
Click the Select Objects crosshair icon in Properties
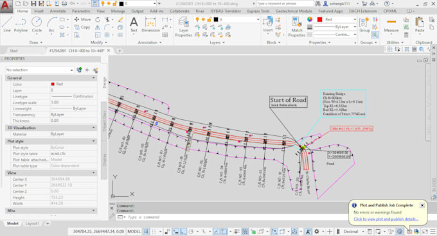pyautogui.click(x=87, y=70)
